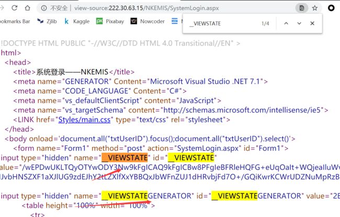Viewport: 340px width, 217px height.
Task: Click the address bar URL text
Action: point(146,8)
